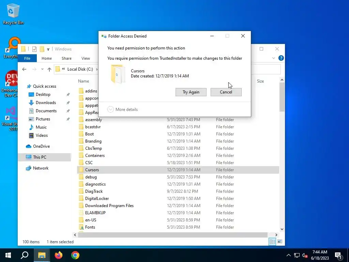
Task: Click the Properties checkmark icon in title bar
Action: 34,49
